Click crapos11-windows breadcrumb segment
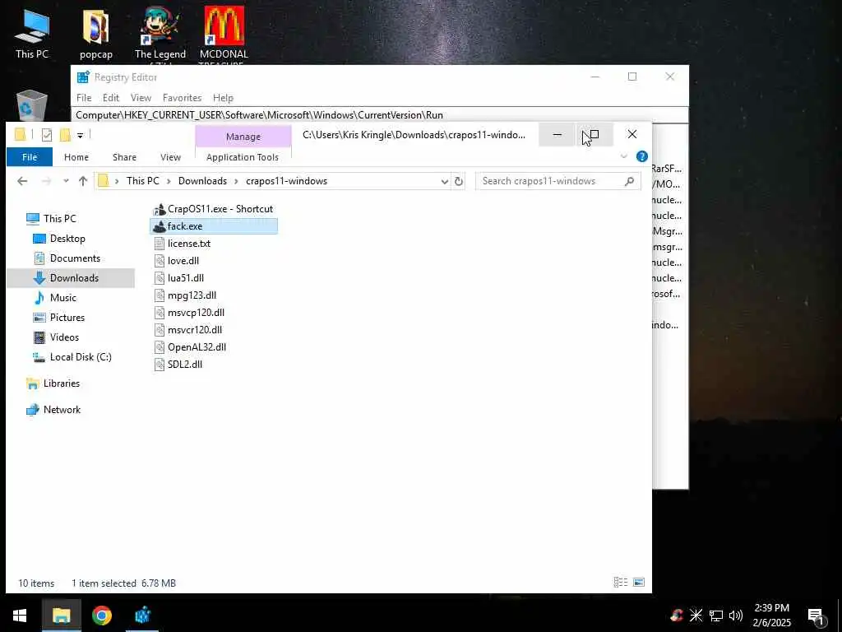This screenshot has height=632, width=842. (286, 181)
